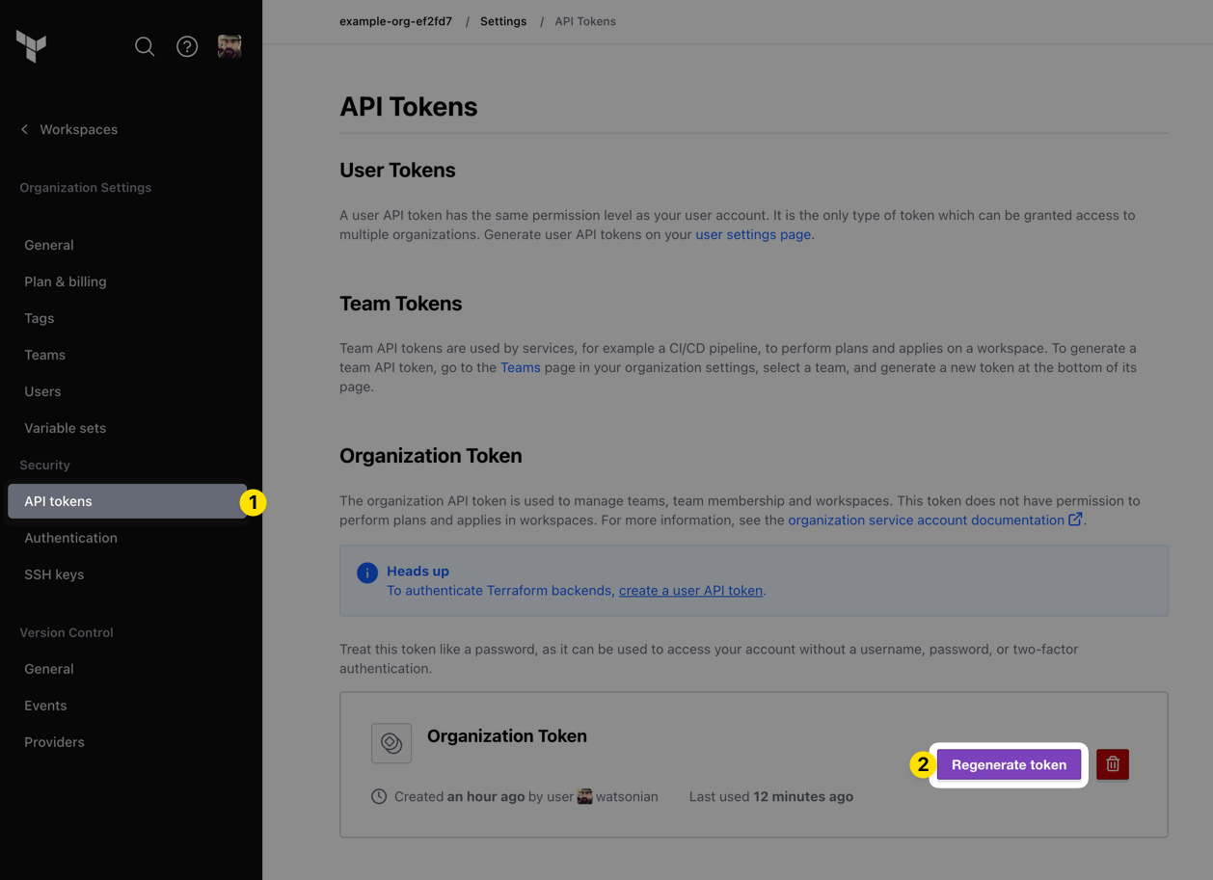Click the help question mark icon
Viewport: 1213px width, 880px height.
187,45
